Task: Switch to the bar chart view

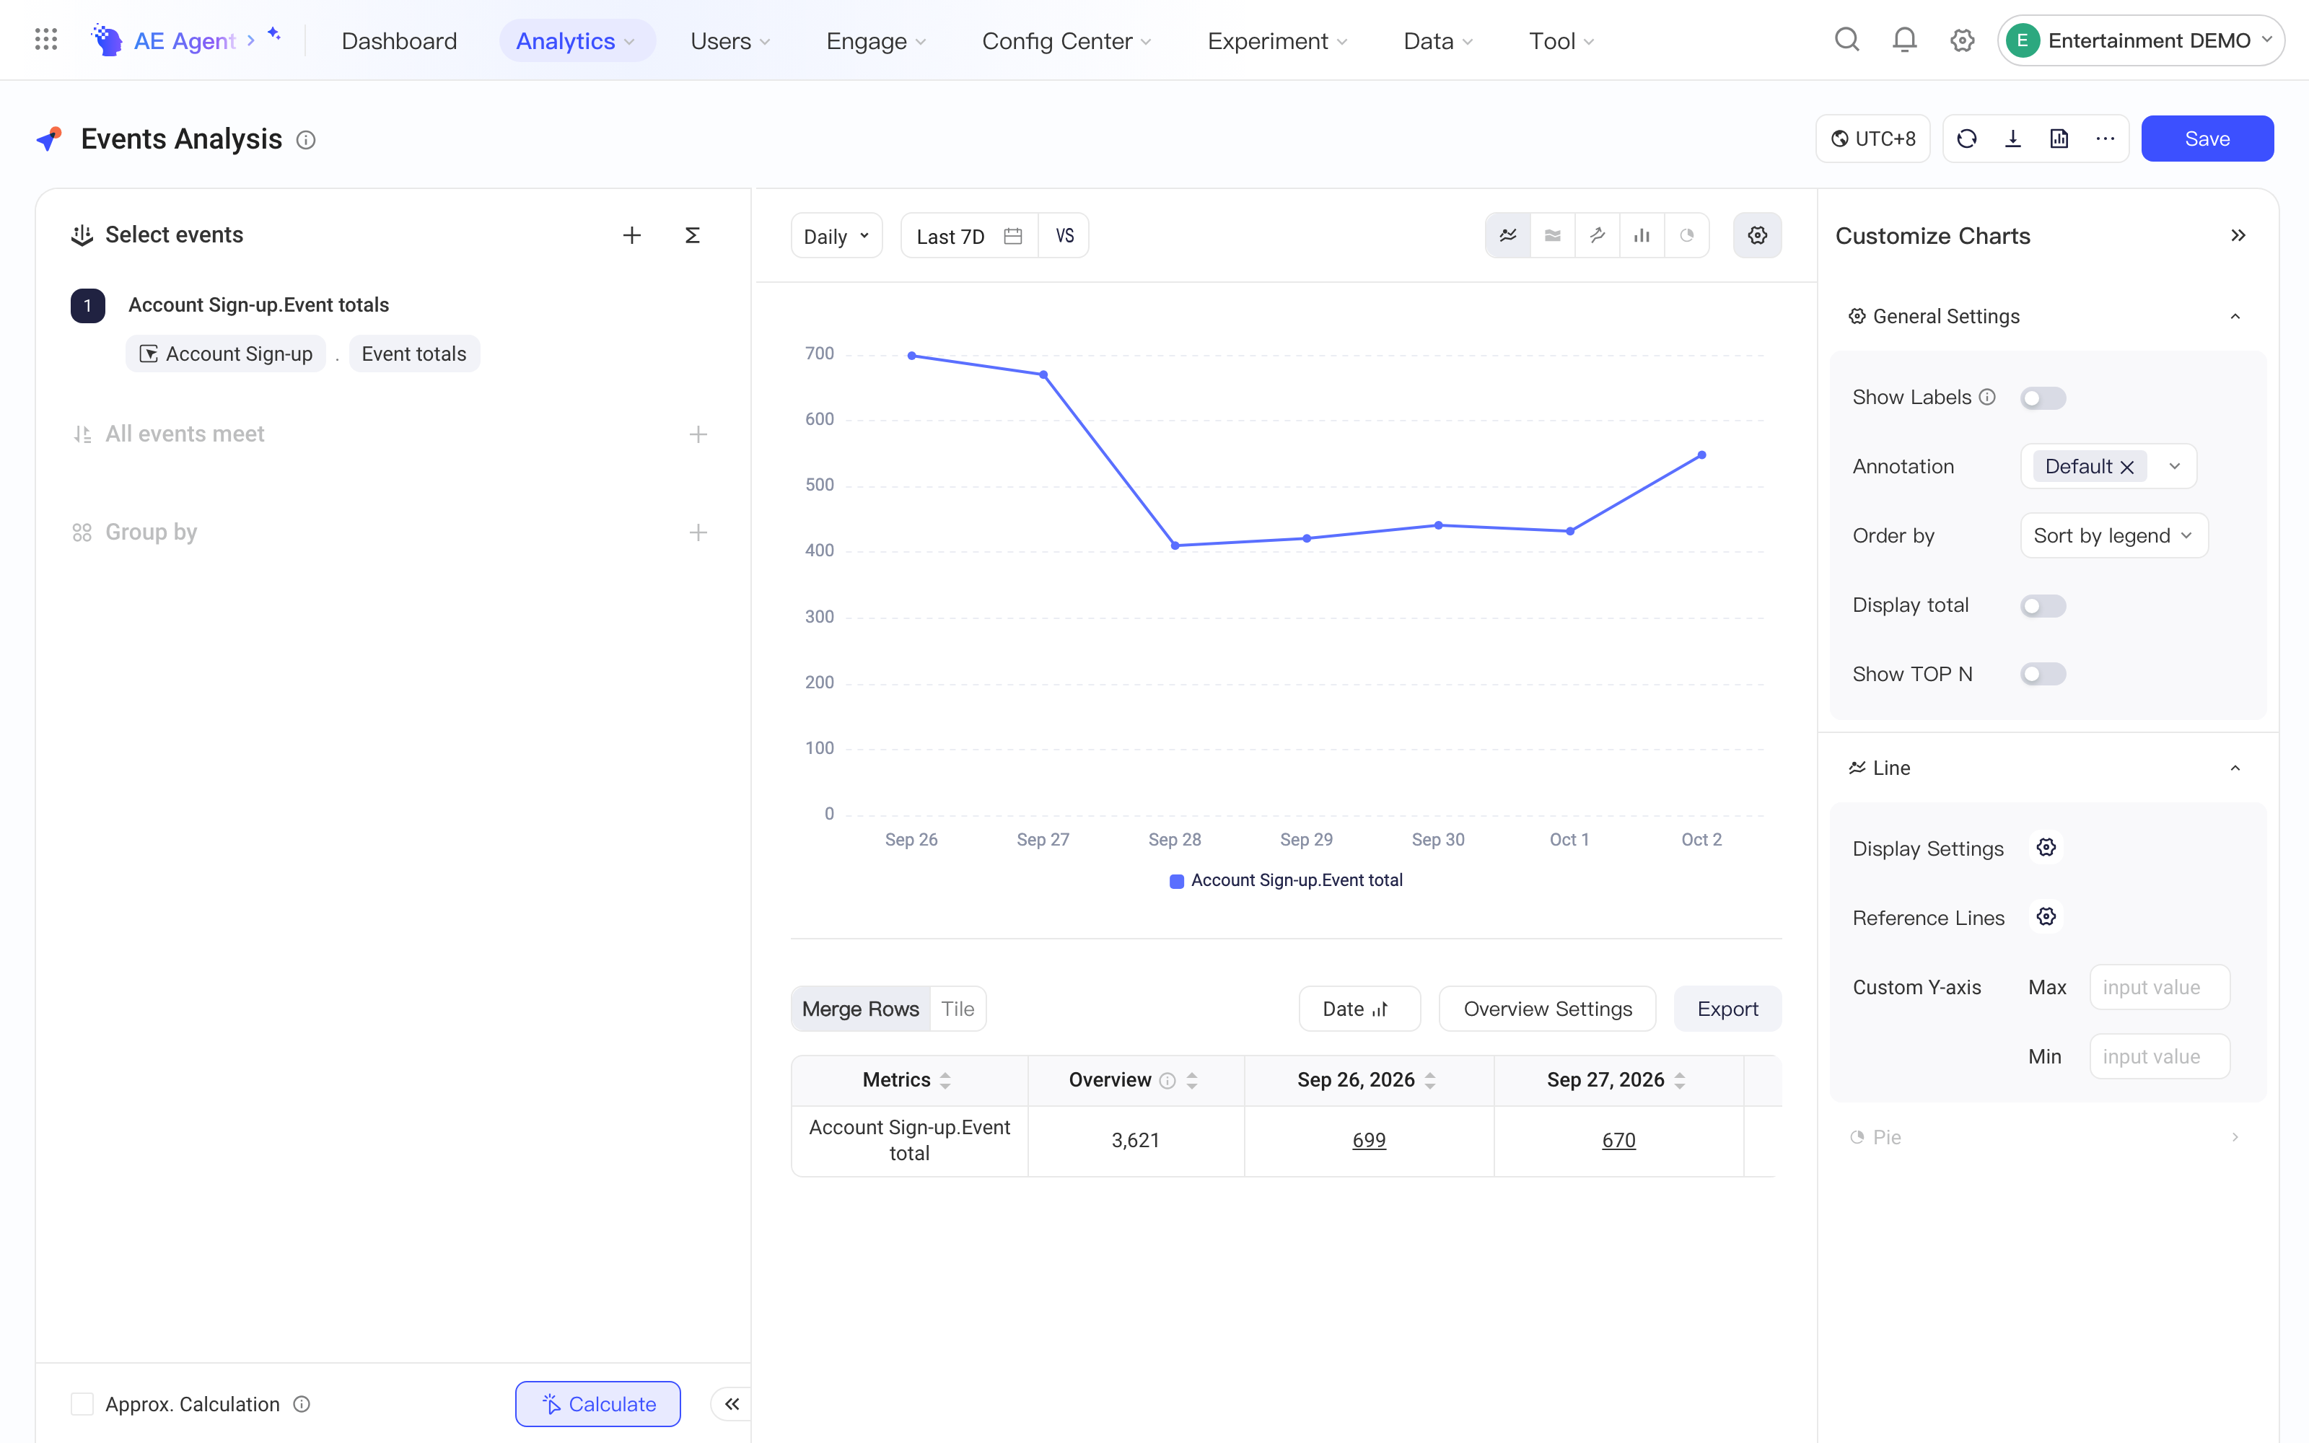Action: tap(1641, 236)
